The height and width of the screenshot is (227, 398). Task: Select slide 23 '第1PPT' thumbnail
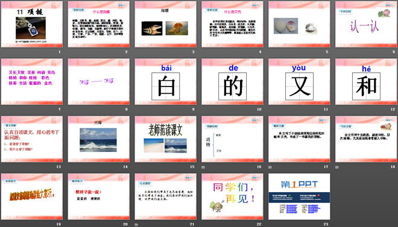(x=299, y=196)
